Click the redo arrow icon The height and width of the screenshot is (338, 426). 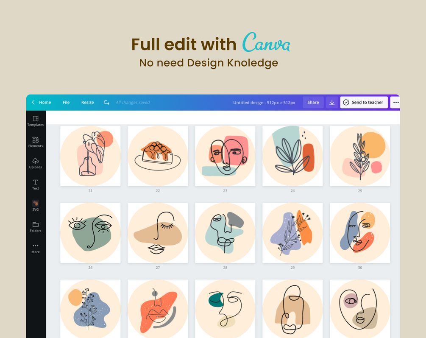click(106, 103)
